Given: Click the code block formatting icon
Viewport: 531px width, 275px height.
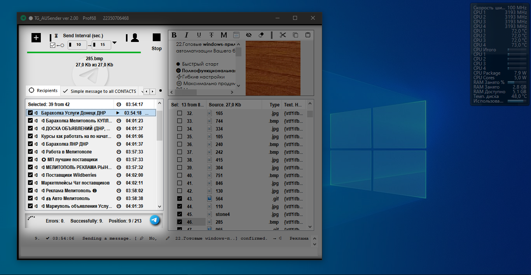Looking at the screenshot, I should pyautogui.click(x=236, y=35).
